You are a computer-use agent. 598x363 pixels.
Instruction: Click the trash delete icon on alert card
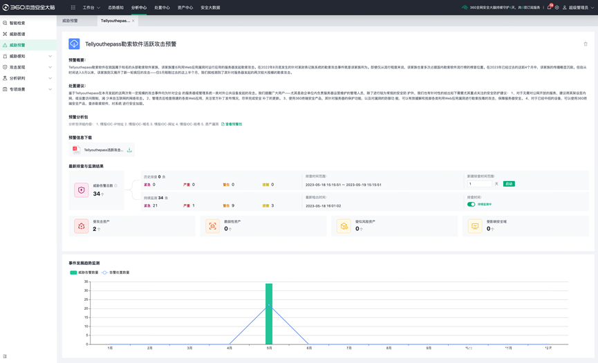click(586, 44)
